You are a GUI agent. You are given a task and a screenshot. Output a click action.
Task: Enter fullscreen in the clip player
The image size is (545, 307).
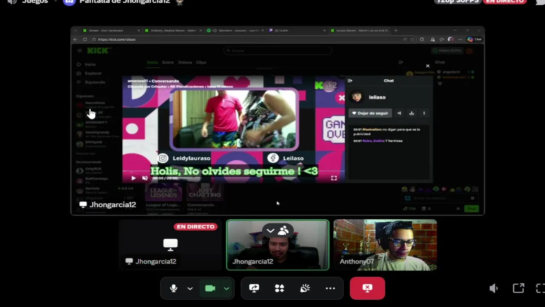point(334,178)
